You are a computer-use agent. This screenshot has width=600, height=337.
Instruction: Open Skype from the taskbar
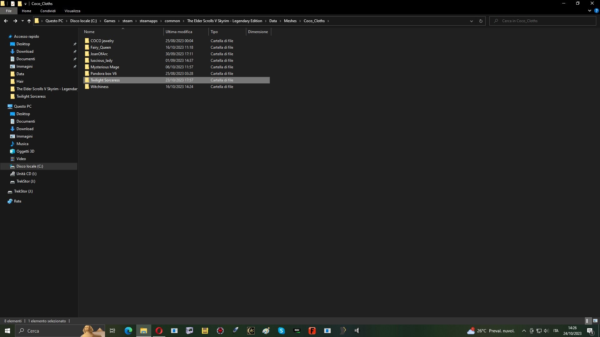pos(282,330)
